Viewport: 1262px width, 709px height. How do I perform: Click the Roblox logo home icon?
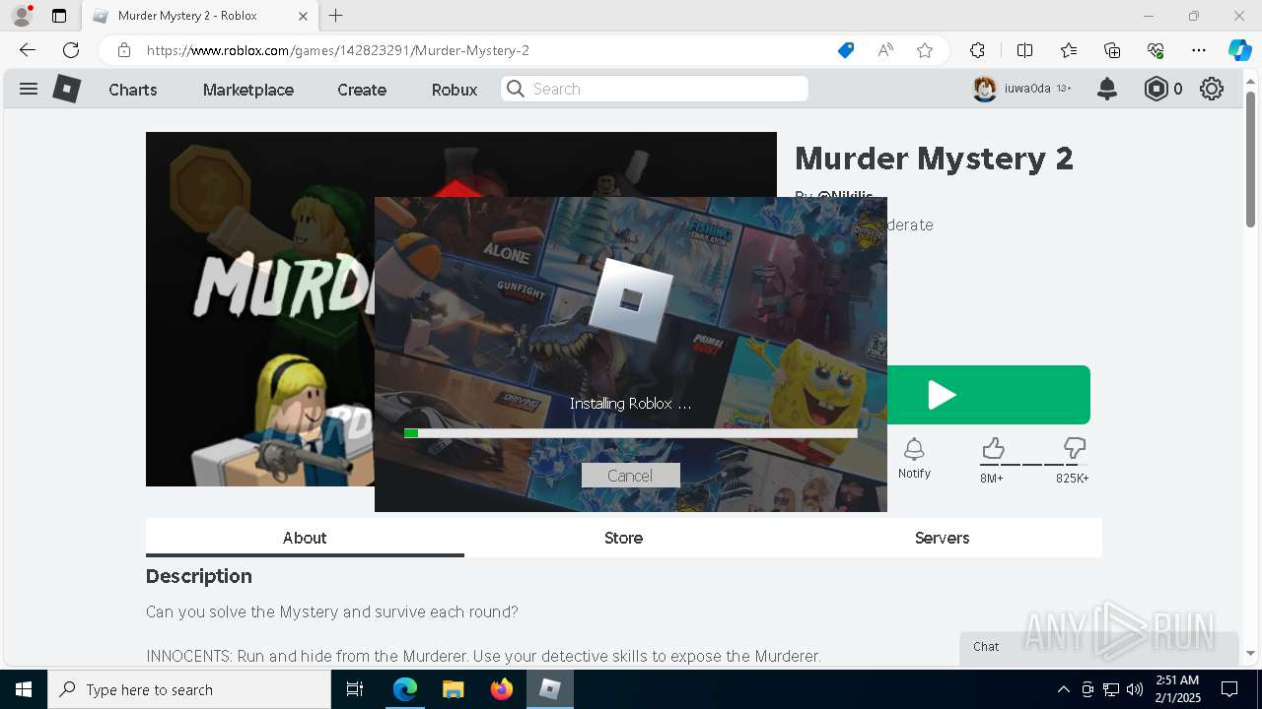pyautogui.click(x=66, y=89)
